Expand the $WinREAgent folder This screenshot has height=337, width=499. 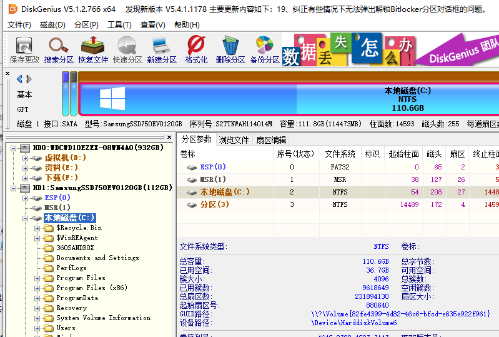37,238
